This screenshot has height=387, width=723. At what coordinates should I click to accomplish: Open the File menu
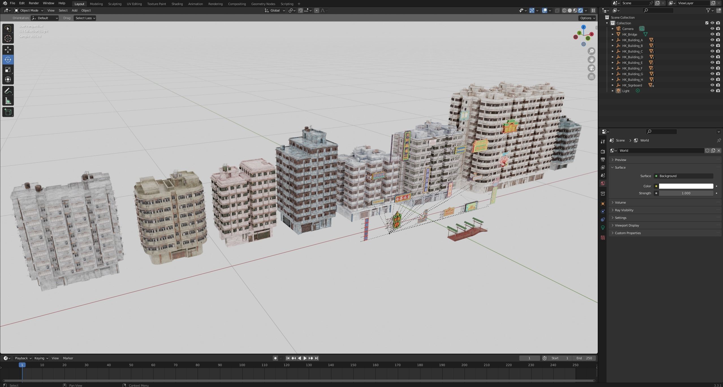12,3
